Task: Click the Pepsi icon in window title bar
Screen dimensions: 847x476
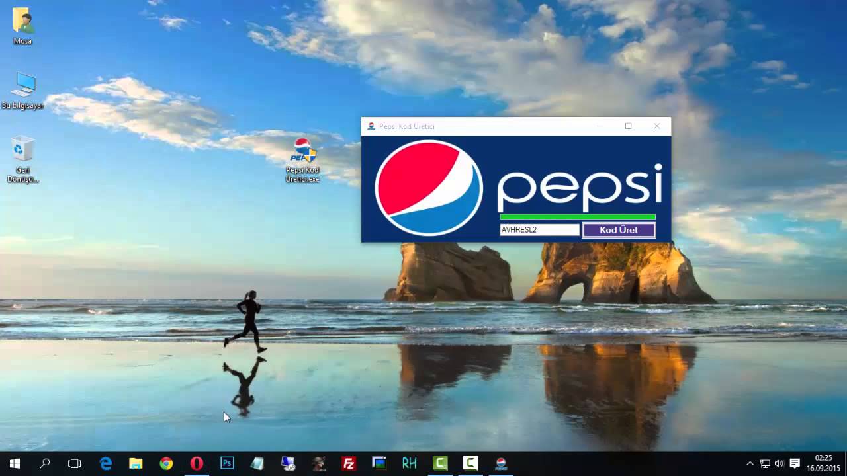Action: tap(371, 126)
